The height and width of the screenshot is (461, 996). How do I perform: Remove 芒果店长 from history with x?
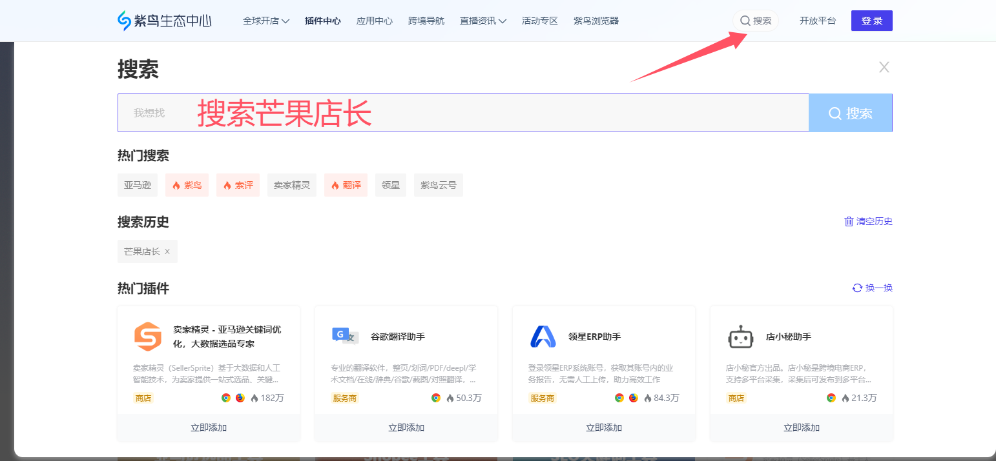pyautogui.click(x=167, y=251)
